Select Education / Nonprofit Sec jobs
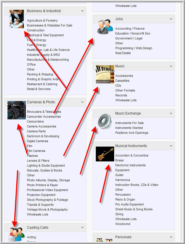The image size is (185, 244). pyautogui.click(x=133, y=33)
